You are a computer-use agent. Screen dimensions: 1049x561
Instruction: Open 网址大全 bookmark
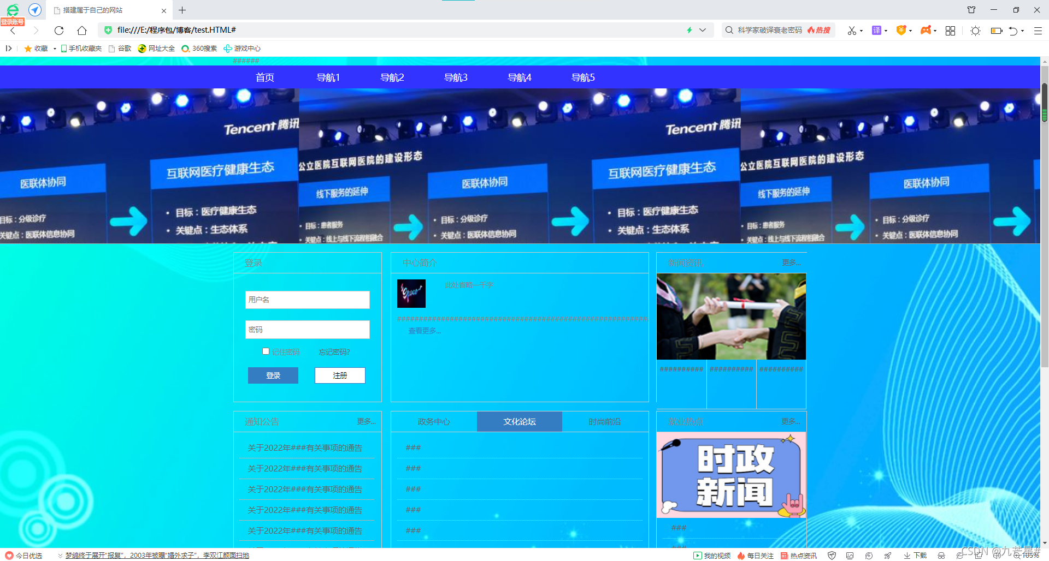tap(157, 49)
